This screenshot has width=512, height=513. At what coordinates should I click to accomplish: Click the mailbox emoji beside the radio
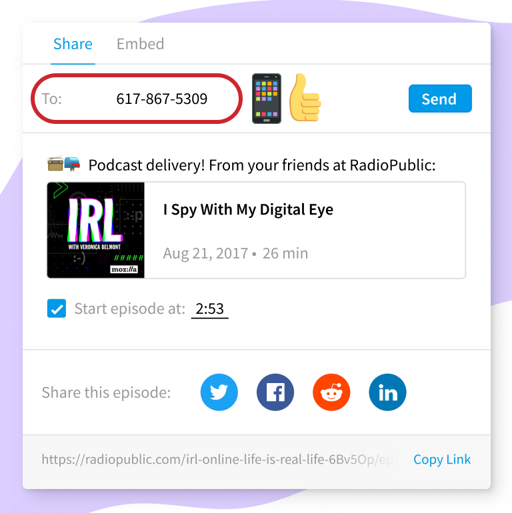coord(72,164)
